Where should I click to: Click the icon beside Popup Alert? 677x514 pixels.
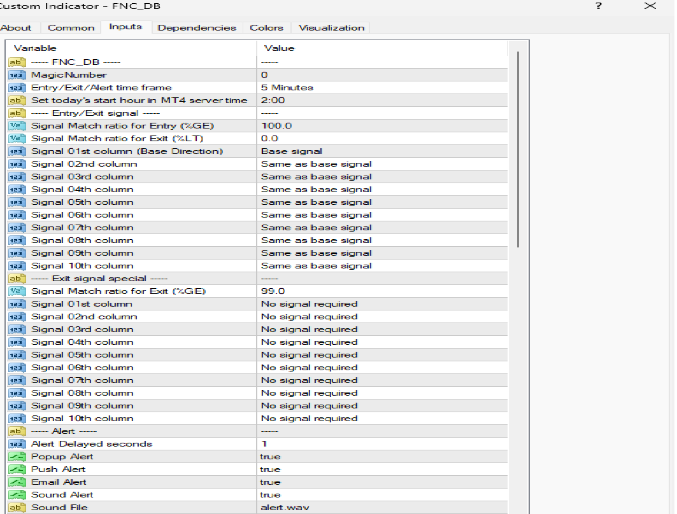17,457
